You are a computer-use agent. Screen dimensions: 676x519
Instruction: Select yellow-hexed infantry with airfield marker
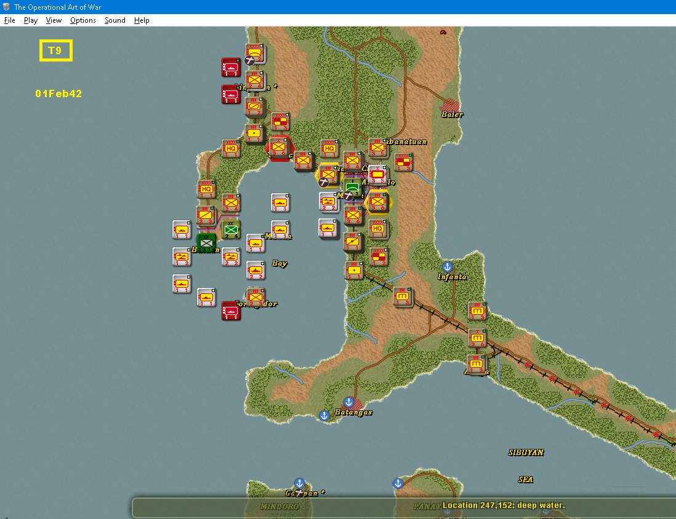[328, 175]
